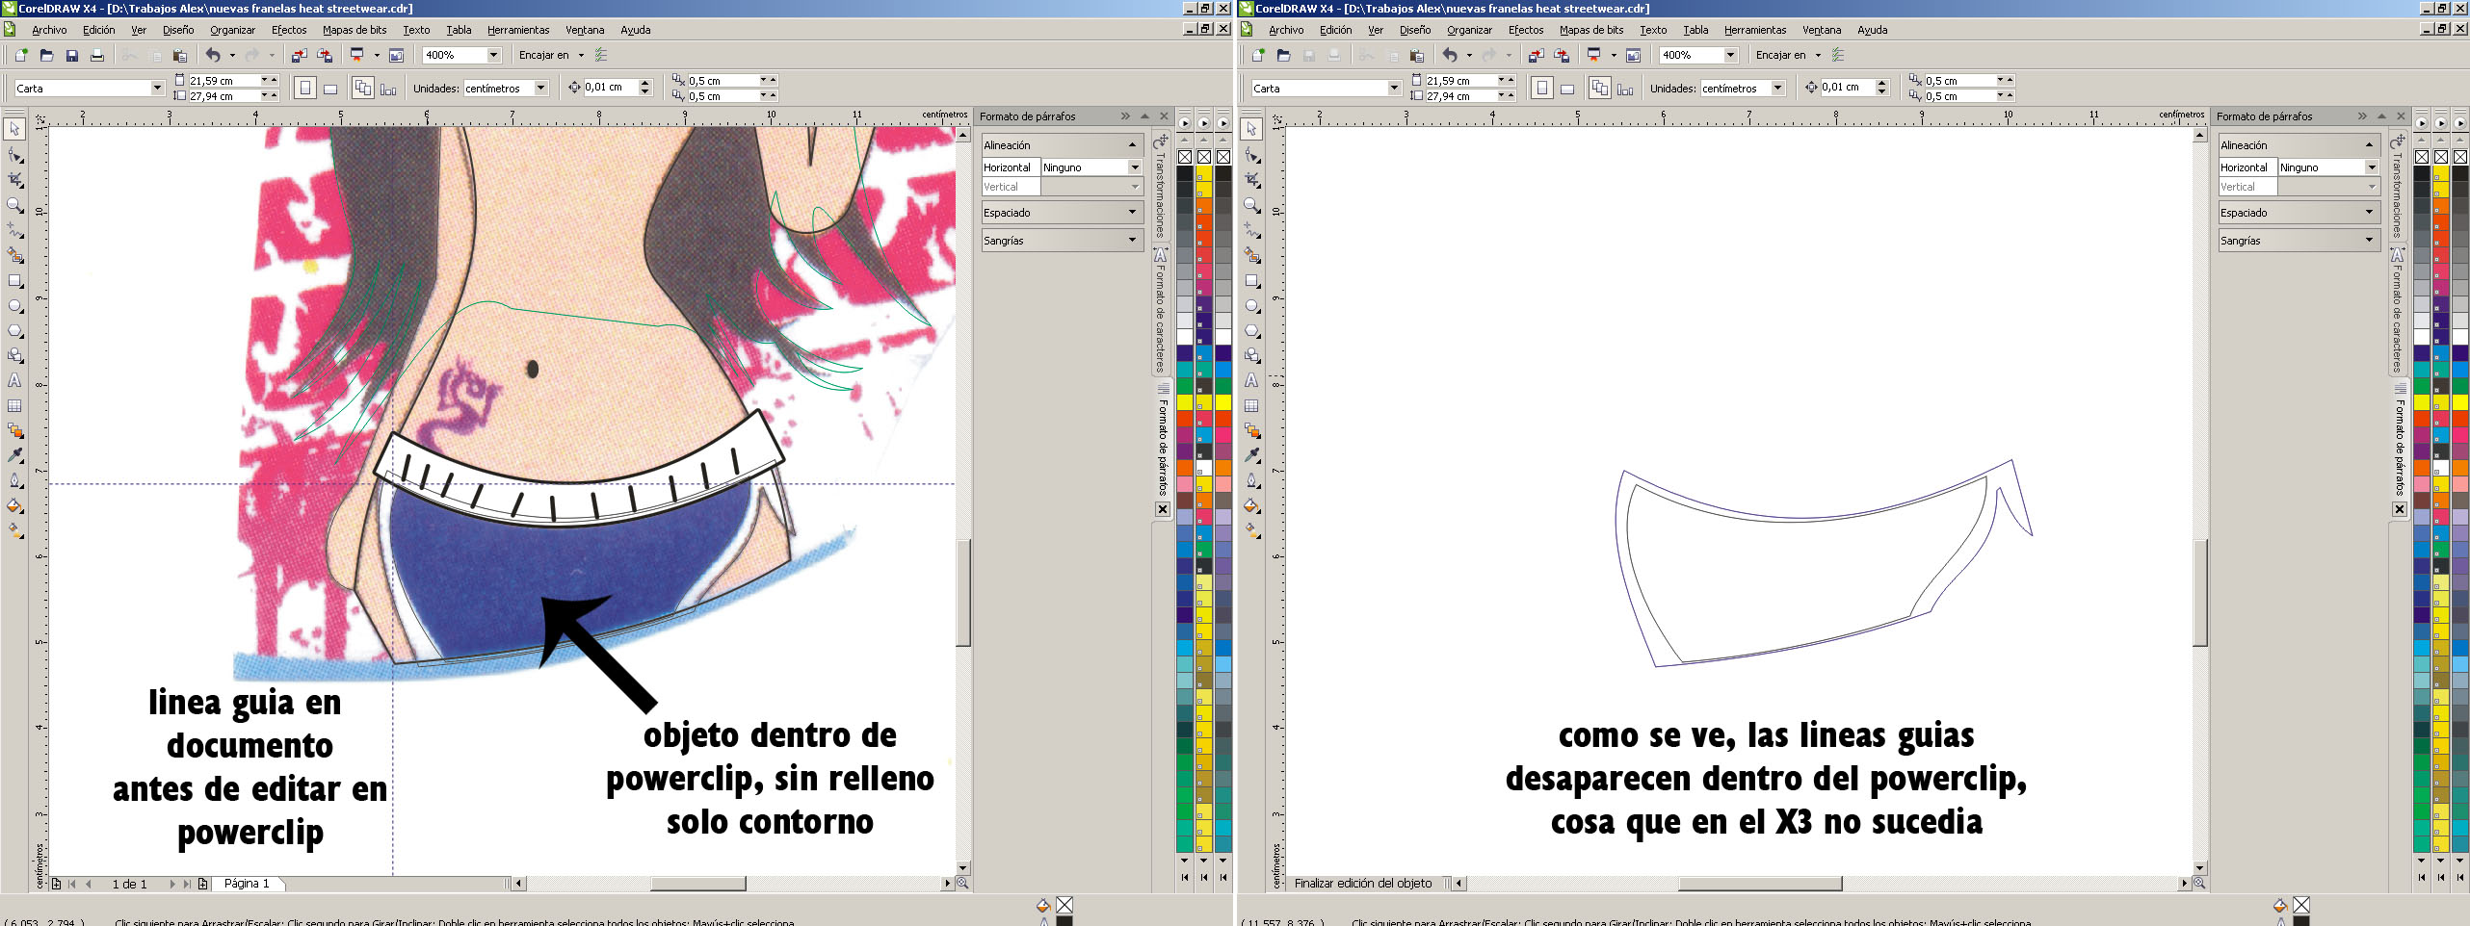Toggle Portrait orientation in right window
Image resolution: width=2470 pixels, height=926 pixels.
1541,89
